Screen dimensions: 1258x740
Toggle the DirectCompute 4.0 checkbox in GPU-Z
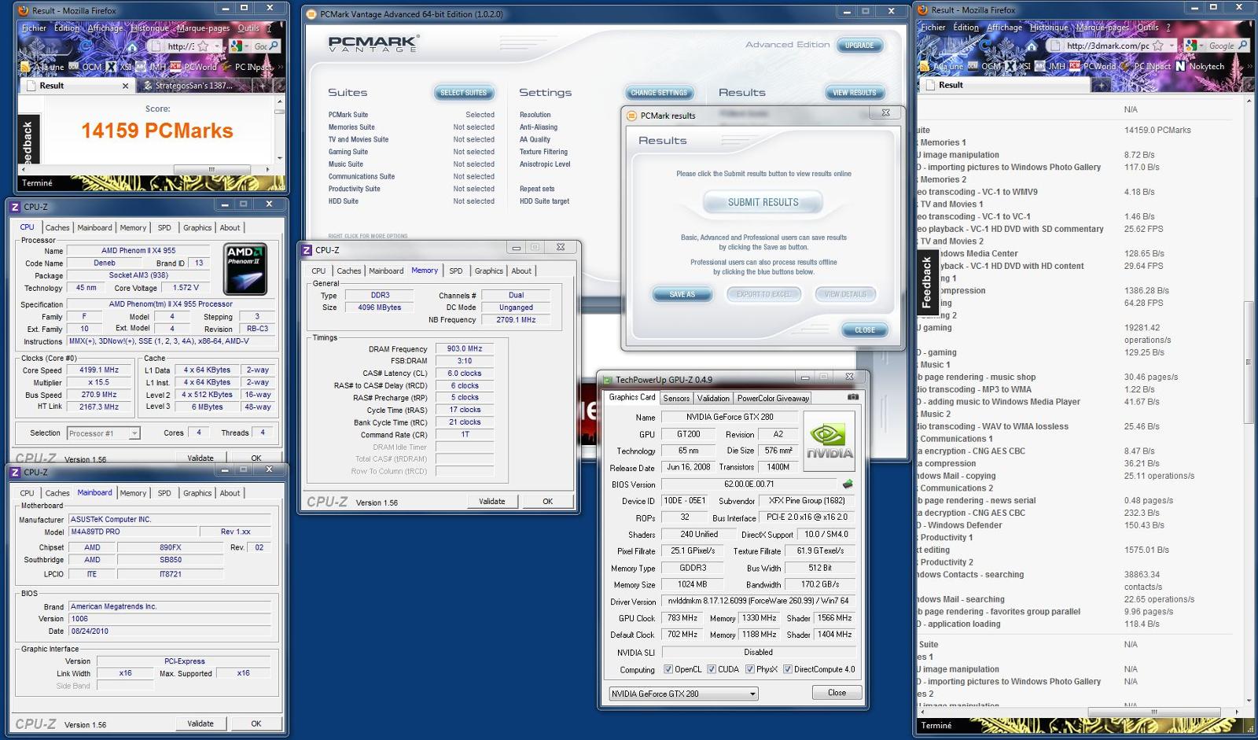tap(787, 669)
